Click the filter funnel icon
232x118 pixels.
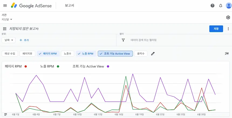pyautogui.click(x=123, y=40)
